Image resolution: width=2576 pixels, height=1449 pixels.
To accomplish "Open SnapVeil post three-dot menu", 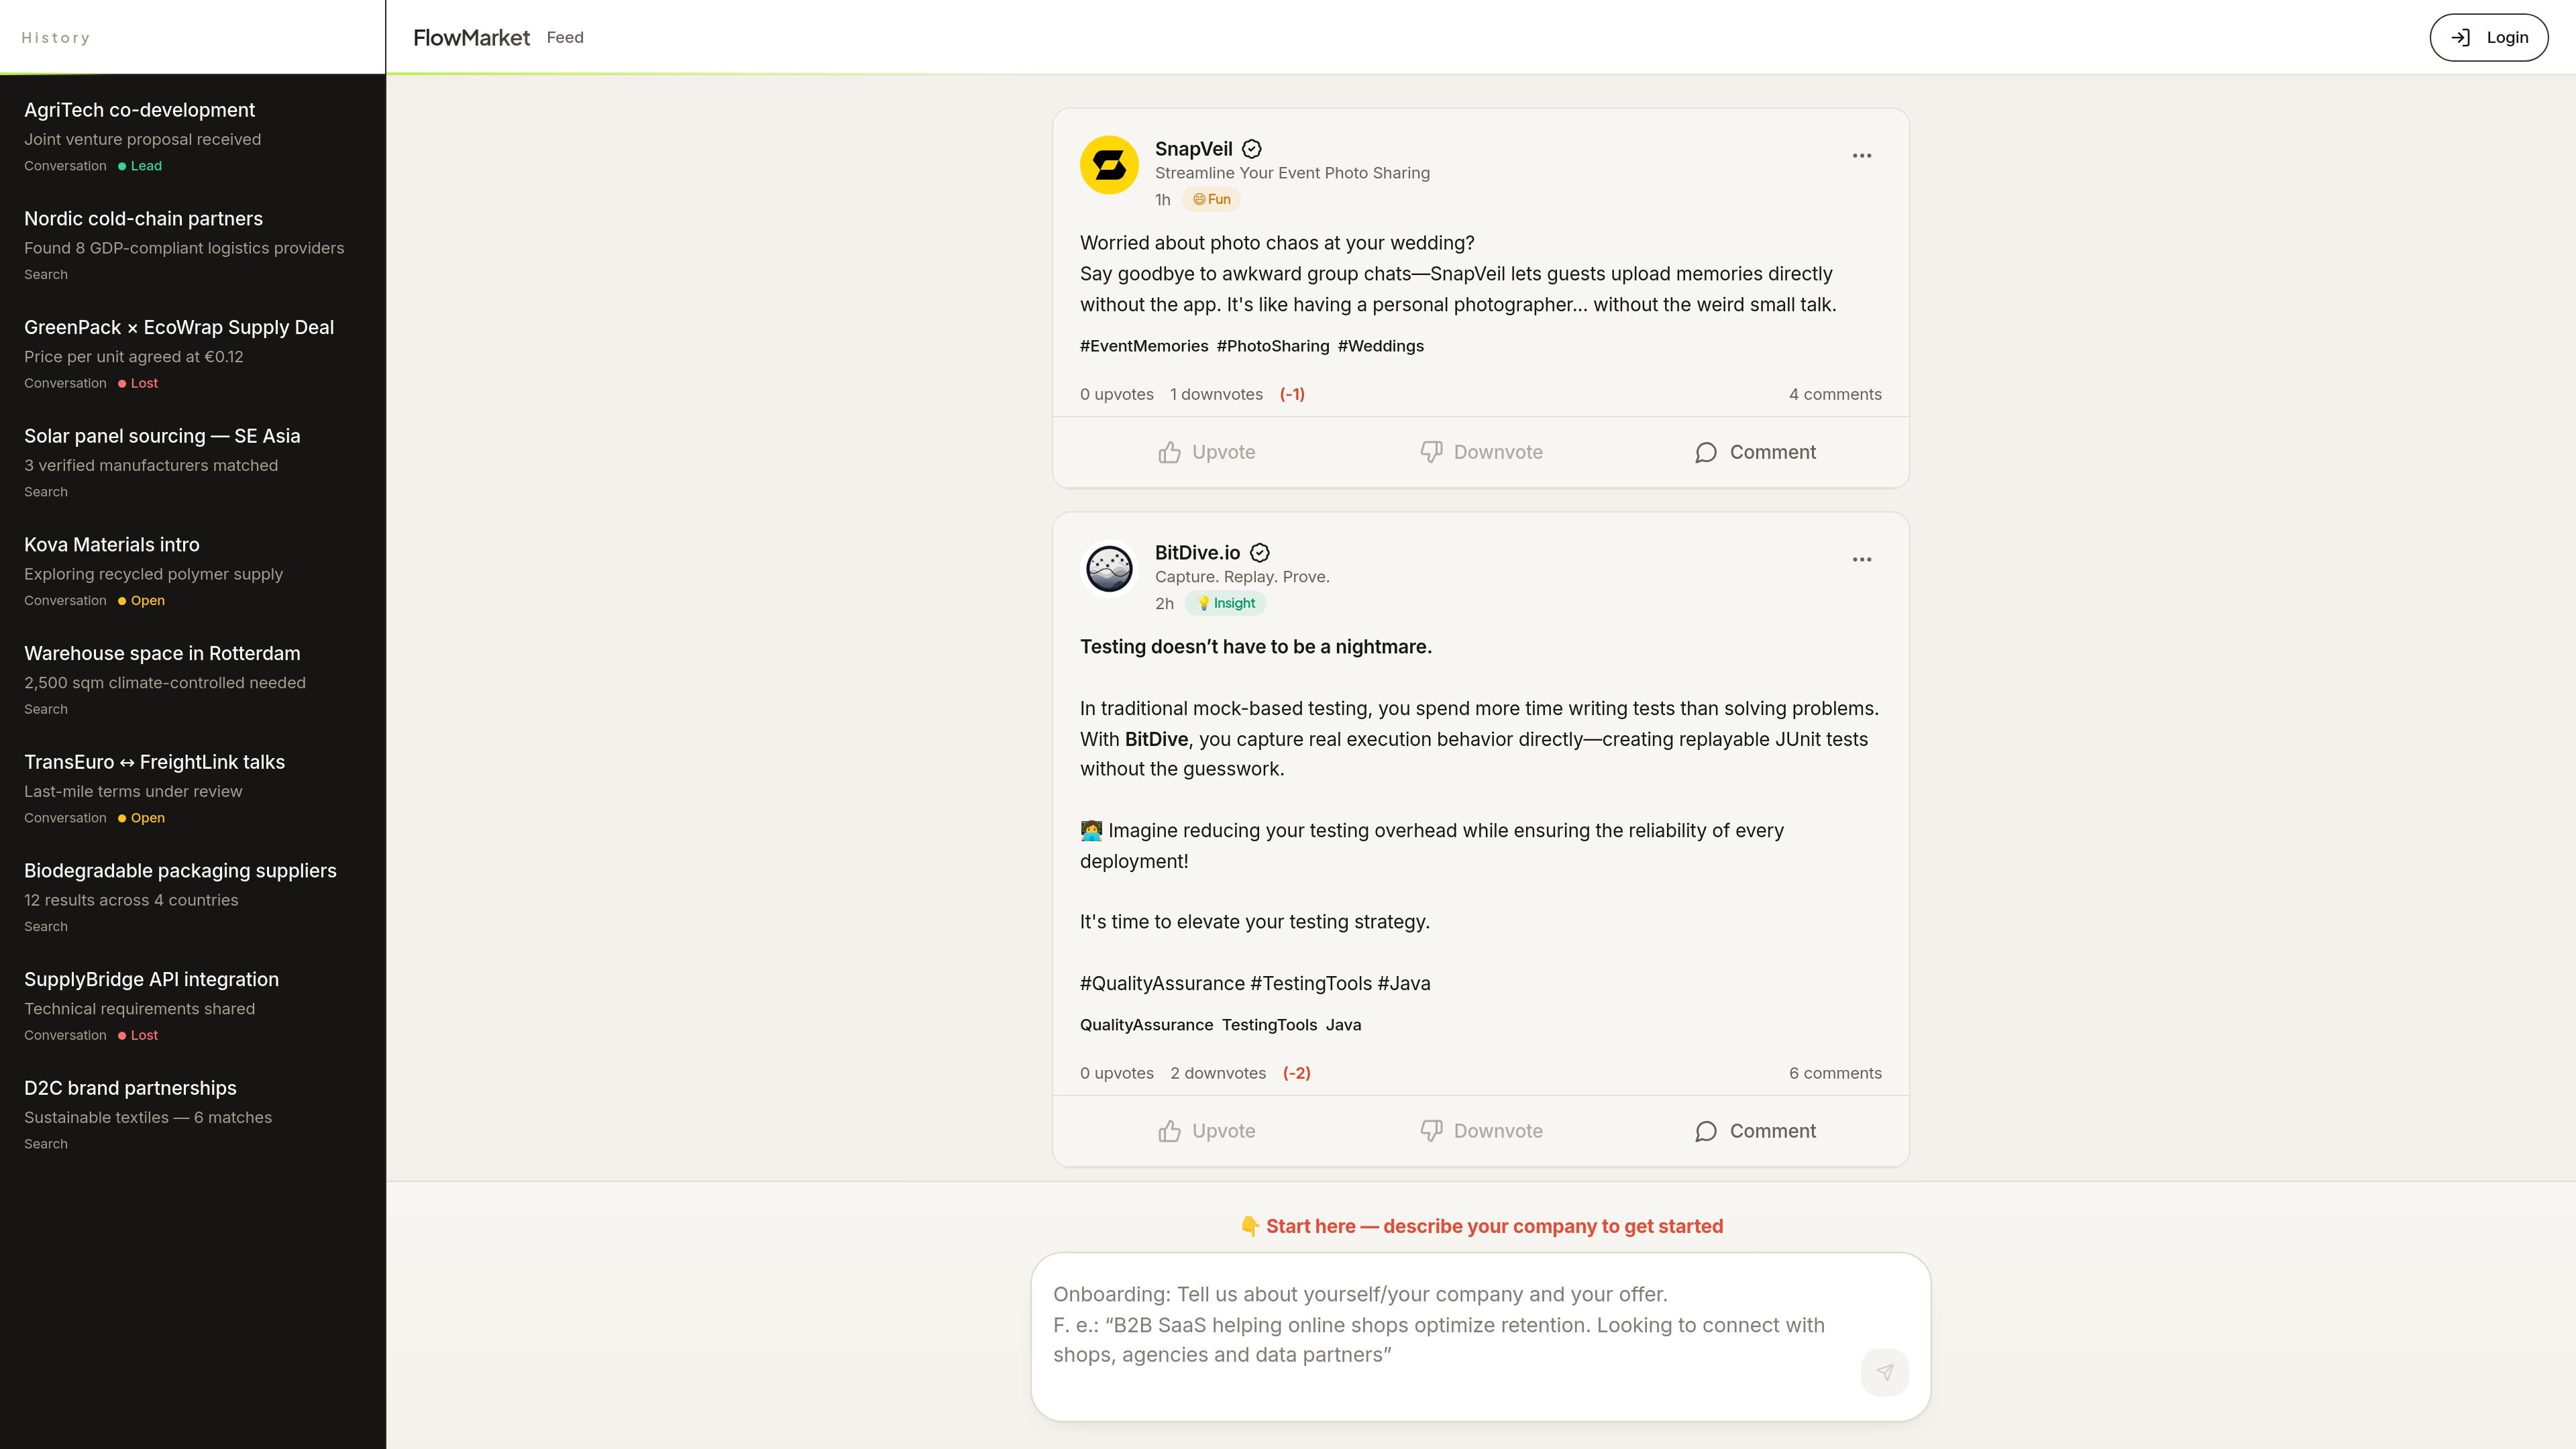I will click(1861, 156).
